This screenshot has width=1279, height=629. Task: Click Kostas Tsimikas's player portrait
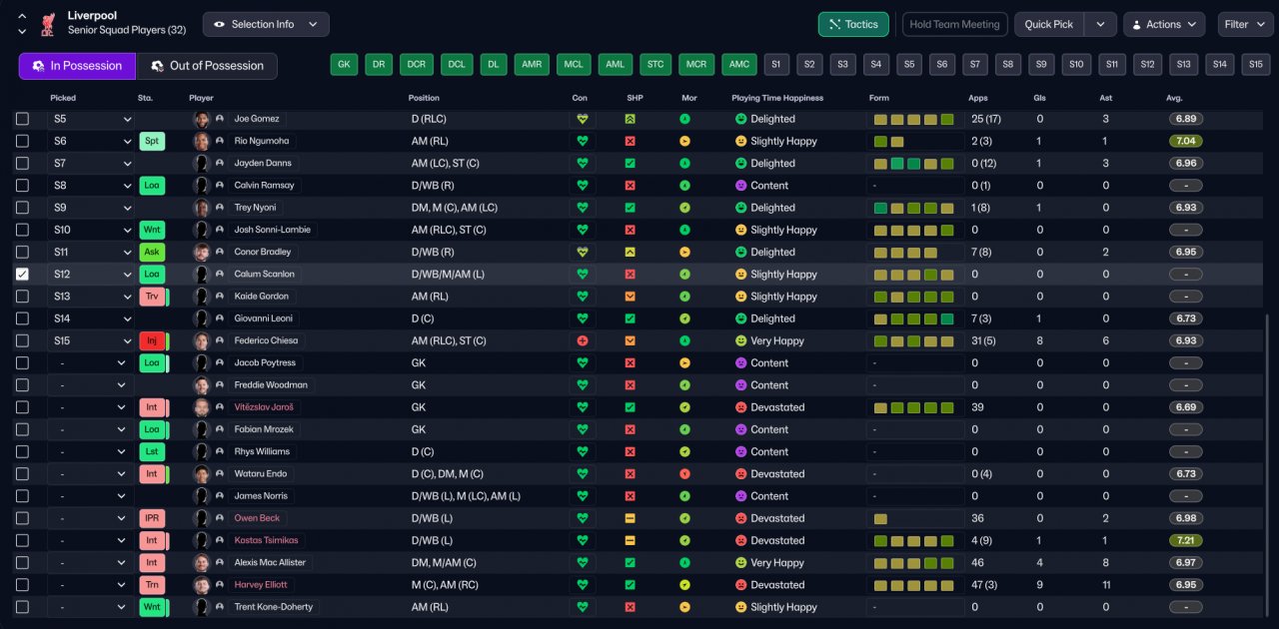point(201,540)
